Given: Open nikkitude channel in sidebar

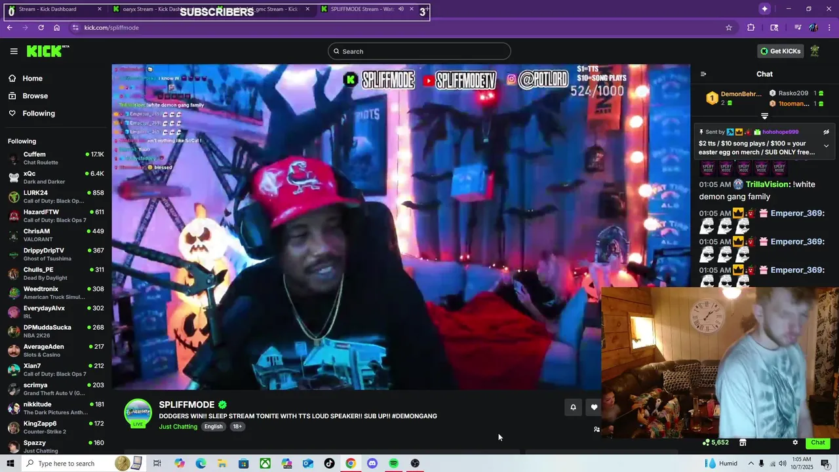Looking at the screenshot, I should point(56,408).
